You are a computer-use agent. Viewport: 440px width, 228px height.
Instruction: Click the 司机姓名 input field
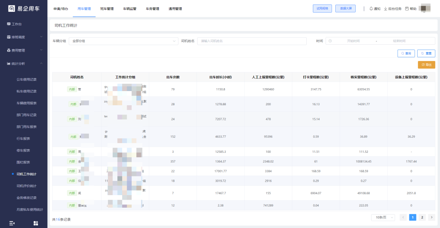[251, 41]
